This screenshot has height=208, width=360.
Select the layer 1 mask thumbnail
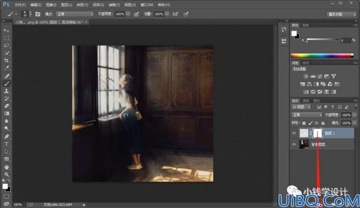tap(318, 133)
